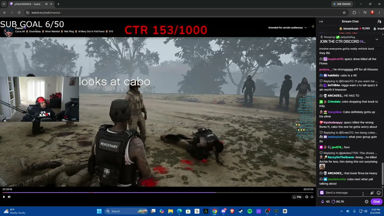Open Brave browser from the taskbar
The height and width of the screenshot is (216, 384).
[232, 211]
